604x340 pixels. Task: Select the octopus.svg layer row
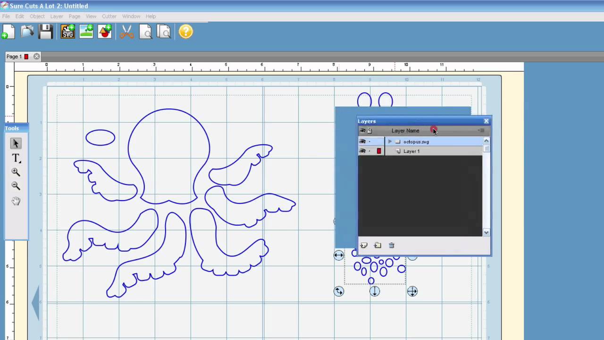420,142
